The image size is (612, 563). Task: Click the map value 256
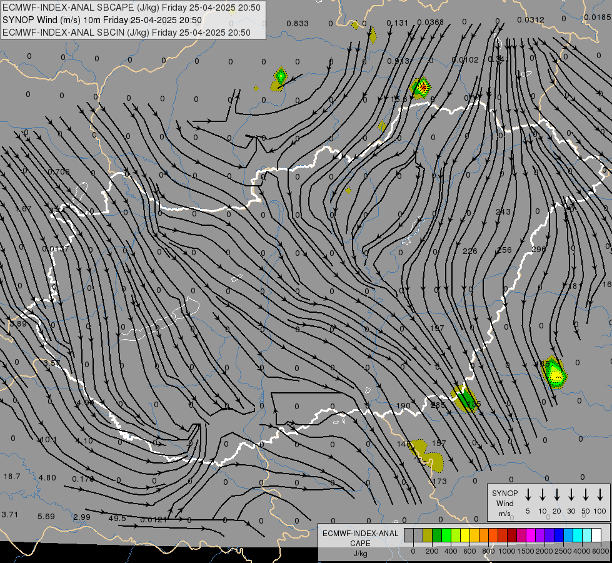pyautogui.click(x=504, y=250)
